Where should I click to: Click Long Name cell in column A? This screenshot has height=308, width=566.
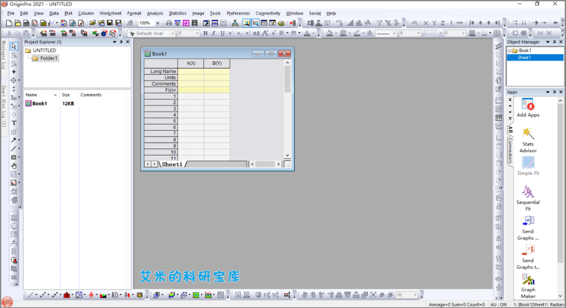pos(191,71)
